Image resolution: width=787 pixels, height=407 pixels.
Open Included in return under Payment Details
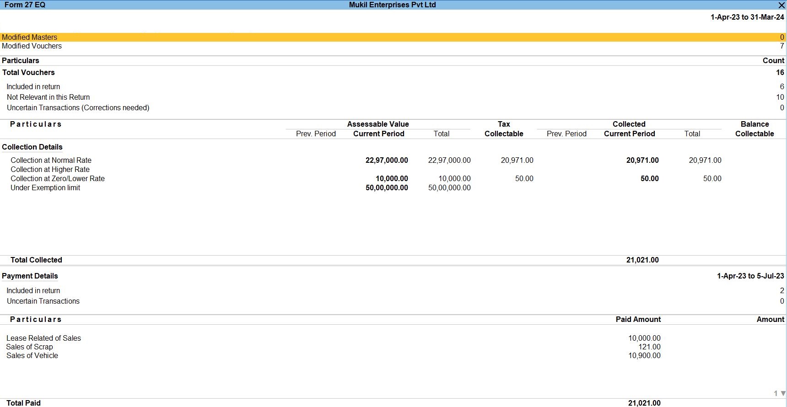tap(393, 290)
